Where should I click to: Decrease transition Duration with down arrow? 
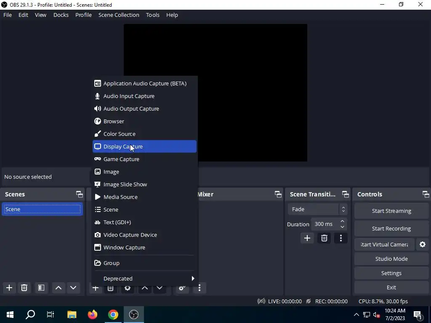342,227
